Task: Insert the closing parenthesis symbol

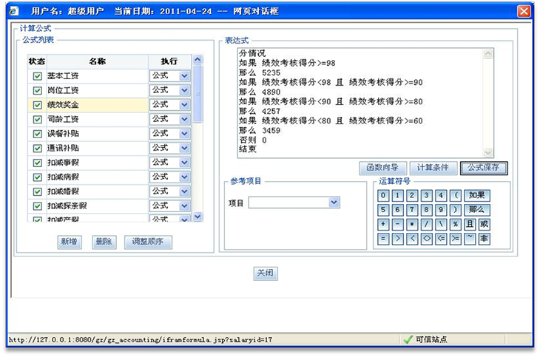Action: (455, 210)
